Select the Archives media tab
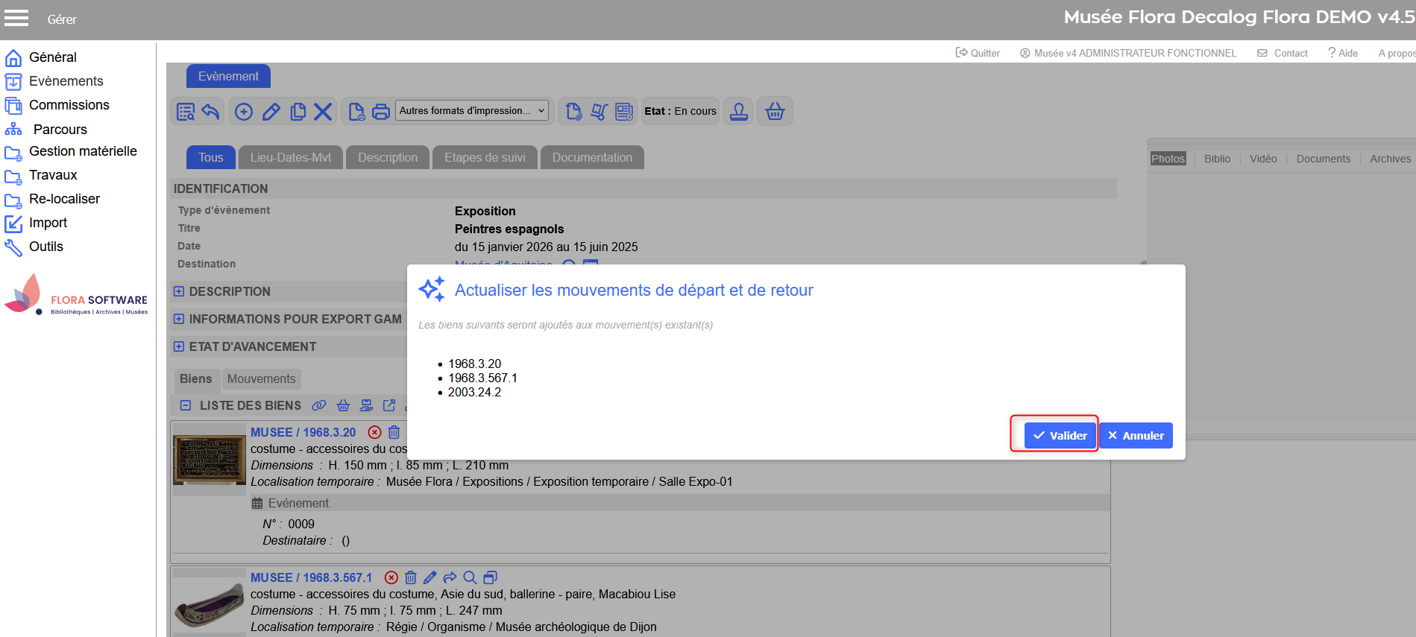 pyautogui.click(x=1390, y=159)
